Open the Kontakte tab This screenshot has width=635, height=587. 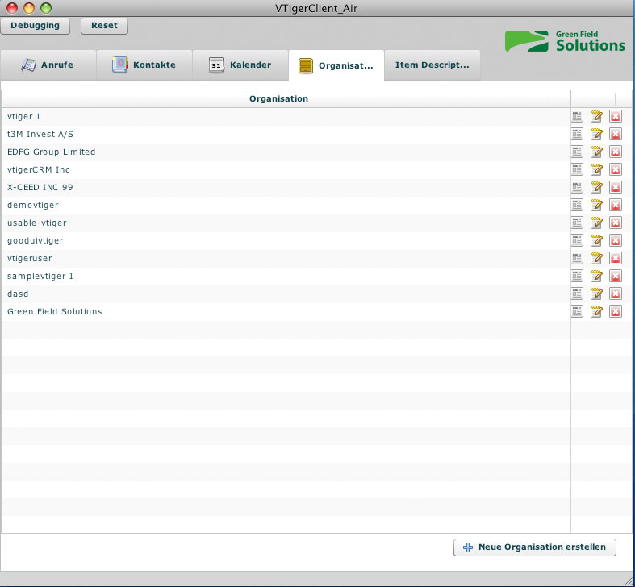[x=144, y=65]
